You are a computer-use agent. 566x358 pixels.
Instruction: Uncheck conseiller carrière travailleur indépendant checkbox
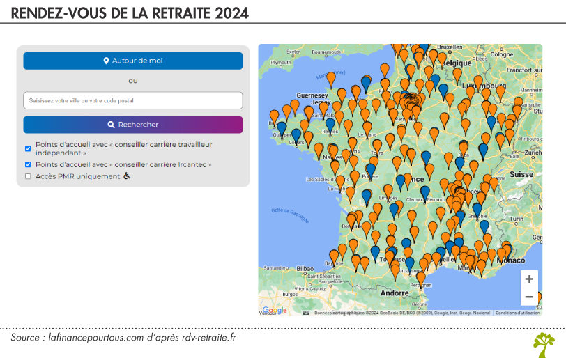(x=28, y=148)
